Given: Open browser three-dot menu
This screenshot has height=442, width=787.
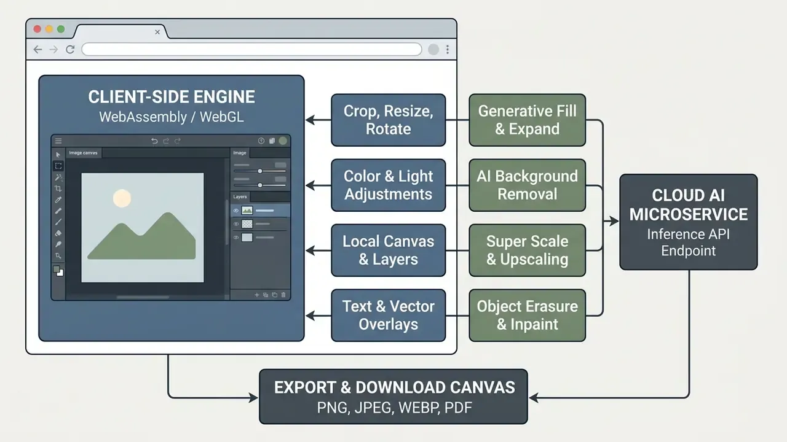Looking at the screenshot, I should [x=448, y=49].
